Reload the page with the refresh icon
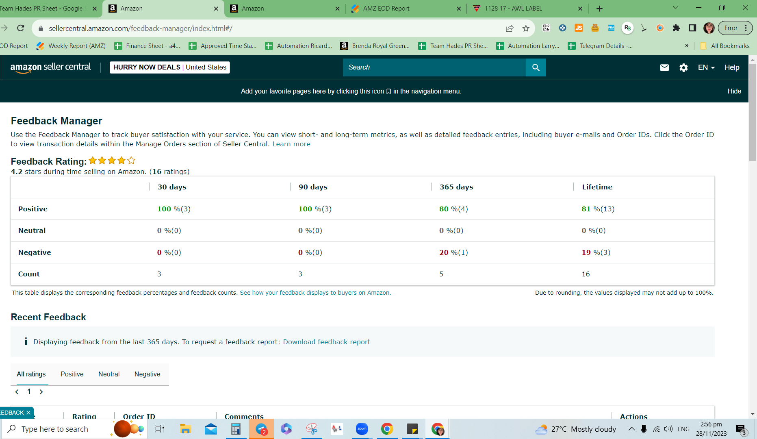The width and height of the screenshot is (757, 439). tap(21, 28)
